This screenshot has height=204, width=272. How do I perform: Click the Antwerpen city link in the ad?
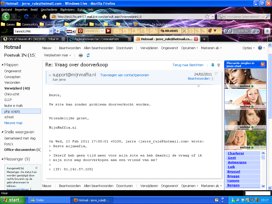(x=237, y=162)
